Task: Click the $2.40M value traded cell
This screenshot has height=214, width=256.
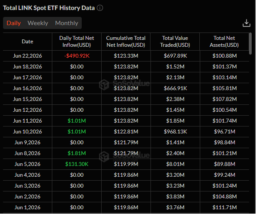Action: 175,153
